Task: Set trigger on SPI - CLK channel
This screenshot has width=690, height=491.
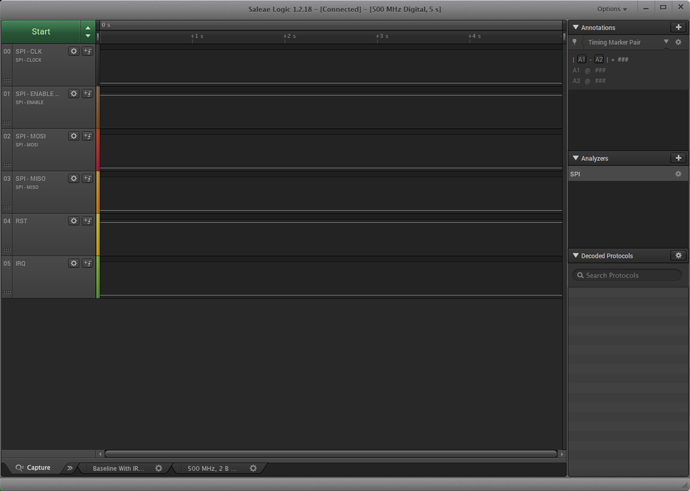Action: coord(88,51)
